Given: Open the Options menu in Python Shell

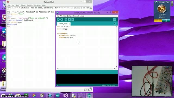Looking at the screenshot, I should tap(30, 5).
